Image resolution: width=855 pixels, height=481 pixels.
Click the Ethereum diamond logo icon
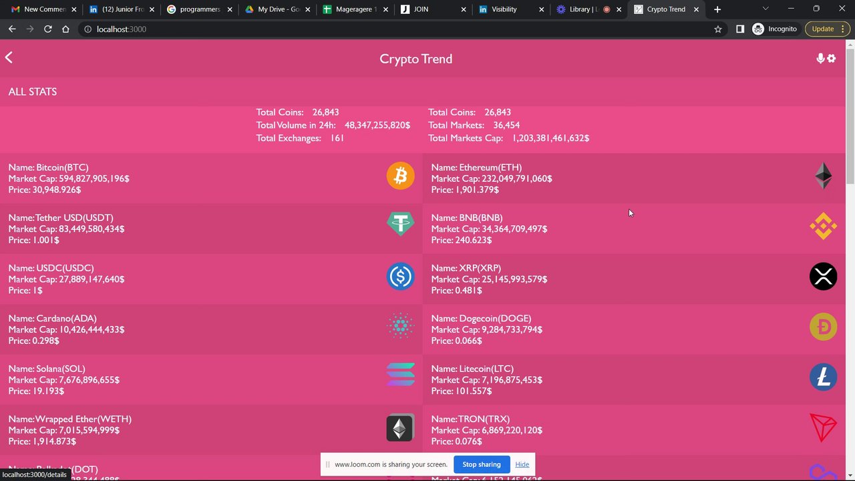click(823, 176)
